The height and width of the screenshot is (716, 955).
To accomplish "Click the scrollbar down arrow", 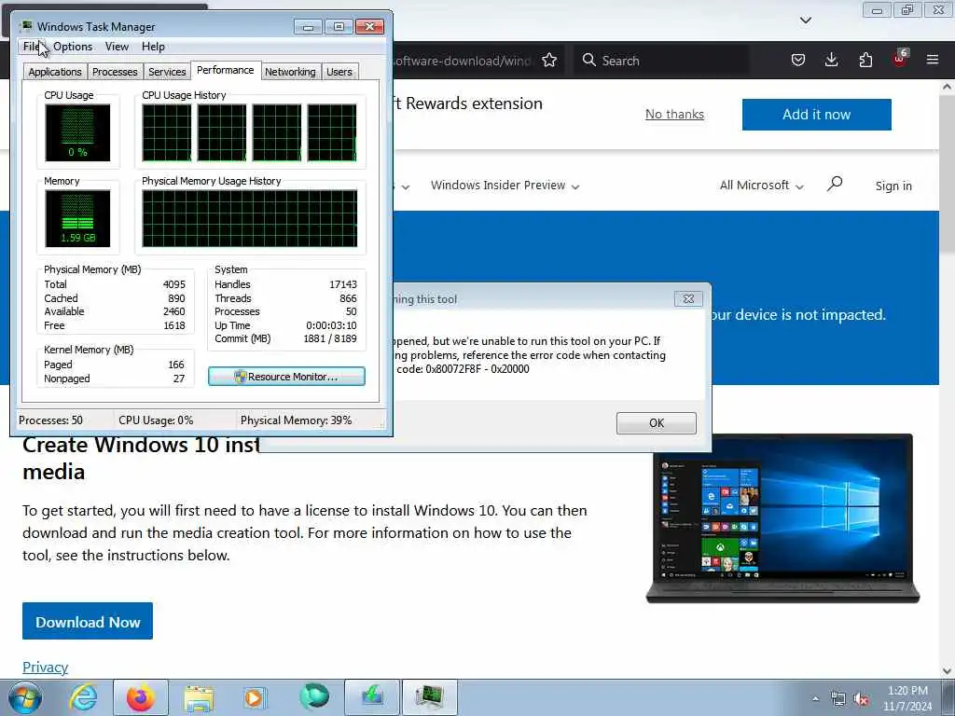I will 947,671.
